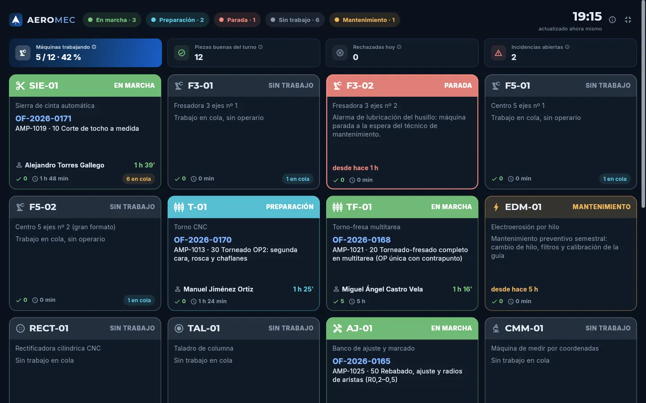Open the F3-02 PARADA card header

[x=402, y=86]
